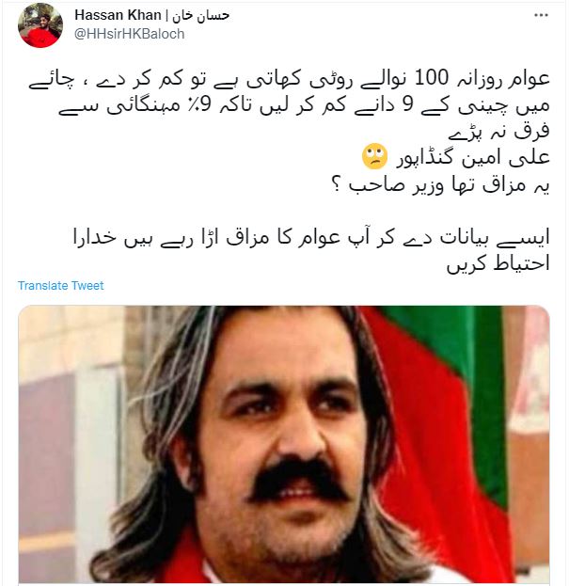This screenshot has height=586, width=569.
Task: Open the tweet's three-dot more options menu
Action: 541,15
